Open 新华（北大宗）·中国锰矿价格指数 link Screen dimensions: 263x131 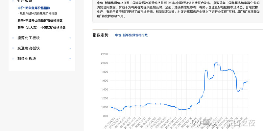point(41,28)
